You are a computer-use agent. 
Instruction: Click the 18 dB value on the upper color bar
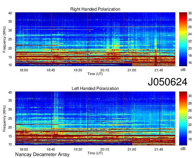coord(190,56)
